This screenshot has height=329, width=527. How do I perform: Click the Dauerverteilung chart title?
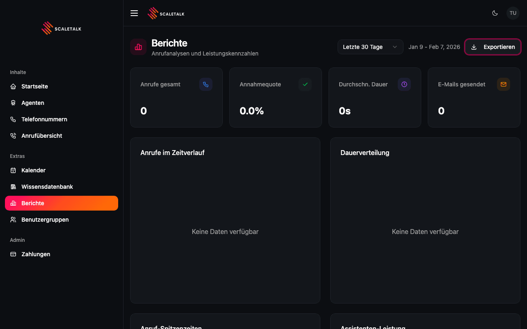pyautogui.click(x=365, y=153)
